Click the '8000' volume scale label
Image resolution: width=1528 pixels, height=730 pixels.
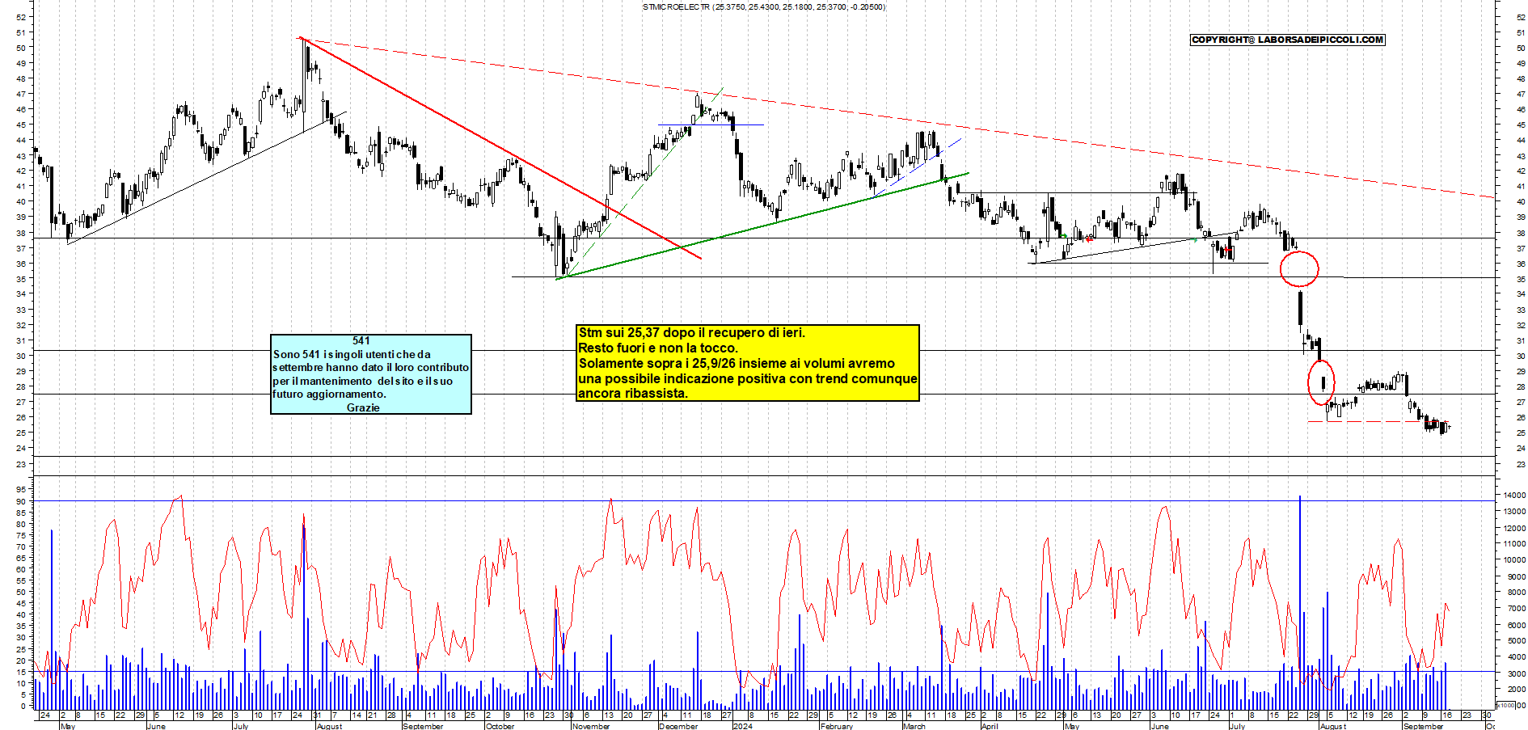pyautogui.click(x=1515, y=593)
